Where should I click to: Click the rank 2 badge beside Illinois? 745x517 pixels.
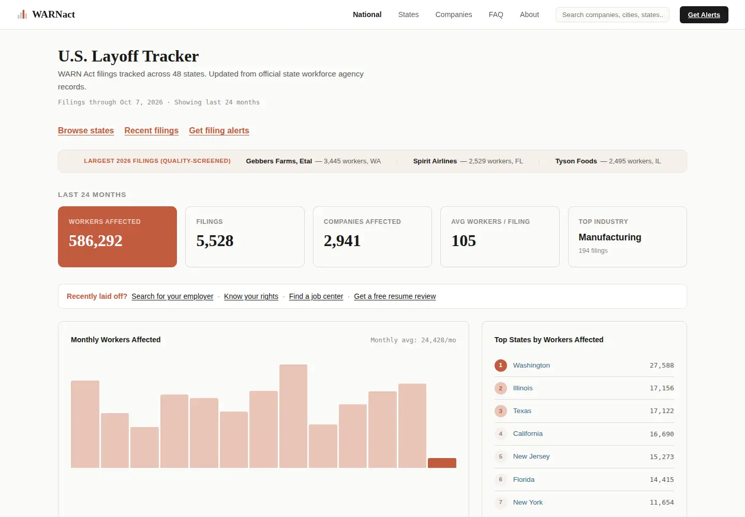click(500, 388)
